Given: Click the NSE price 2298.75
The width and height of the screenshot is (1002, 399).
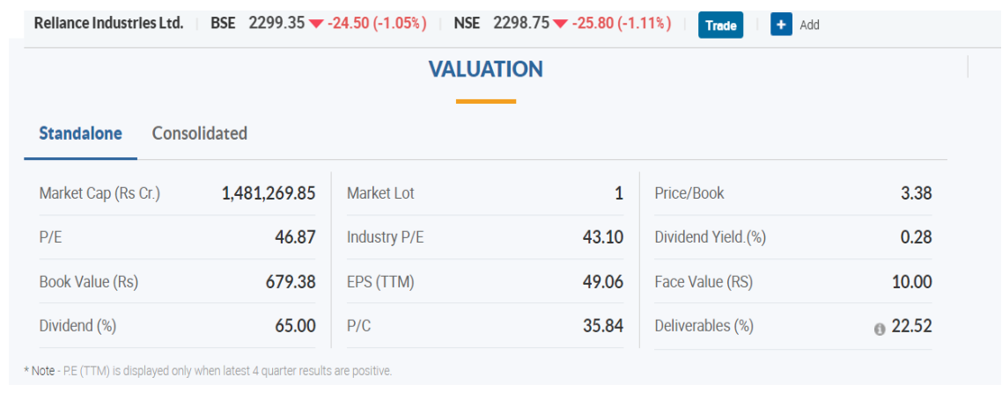Looking at the screenshot, I should pos(521,24).
